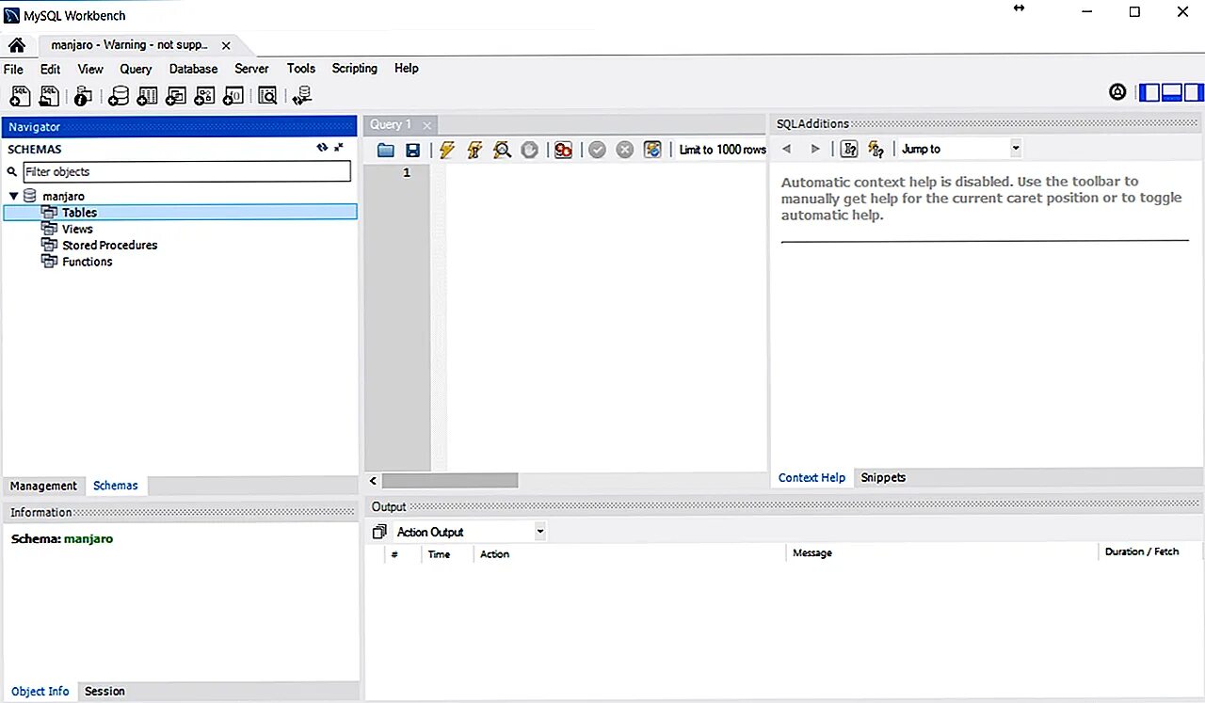Go back in SQL Additions help
This screenshot has height=703, width=1205.
[787, 149]
